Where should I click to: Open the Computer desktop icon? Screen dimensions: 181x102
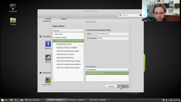tap(13, 8)
